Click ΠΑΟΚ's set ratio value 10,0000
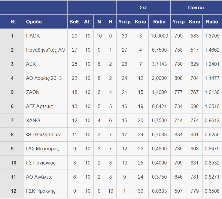Screen dimensions: 222x199 (159, 36)
